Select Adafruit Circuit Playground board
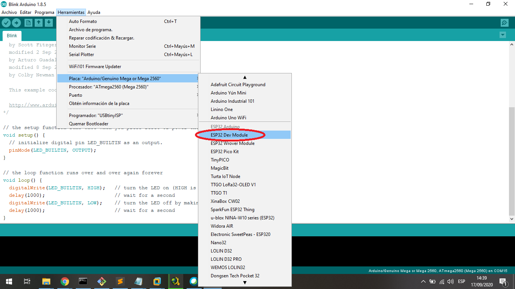 click(245, 85)
